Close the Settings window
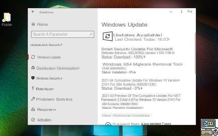218x136 pixels. [x=190, y=11]
